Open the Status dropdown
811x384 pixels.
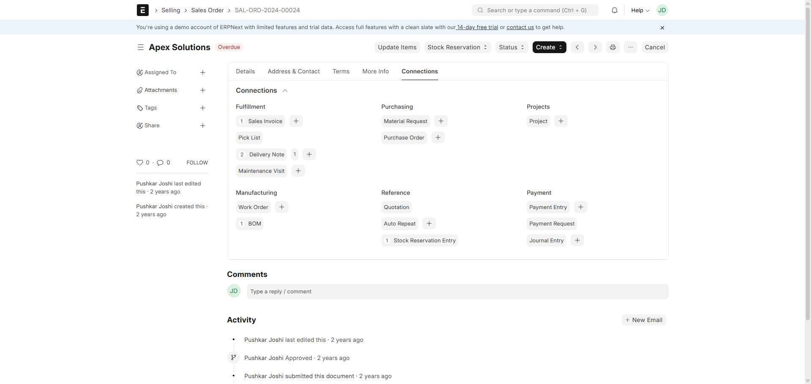(x=512, y=47)
